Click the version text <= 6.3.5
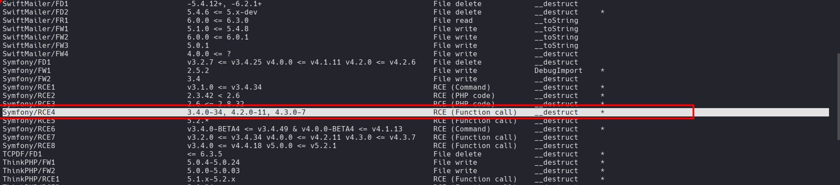840x185 pixels. click(x=204, y=154)
